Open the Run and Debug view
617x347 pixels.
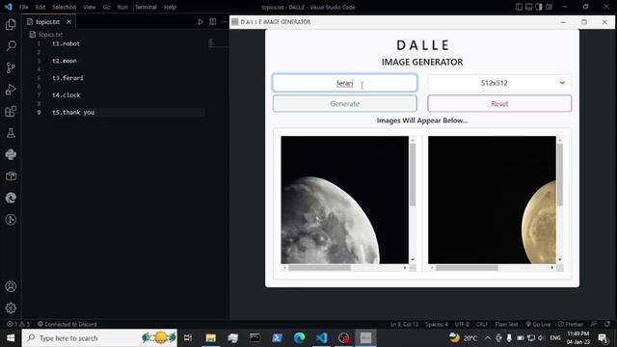(11, 90)
